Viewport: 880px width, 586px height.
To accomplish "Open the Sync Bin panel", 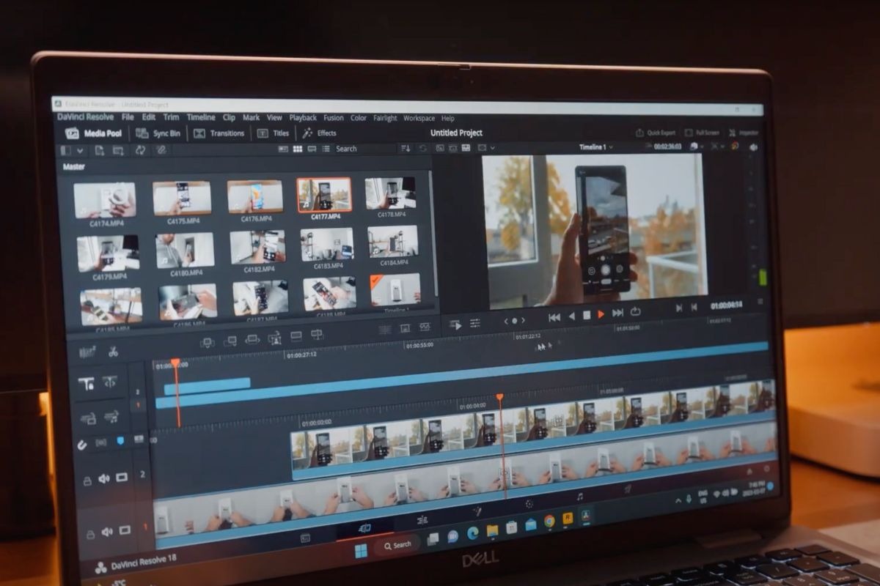I will 158,133.
